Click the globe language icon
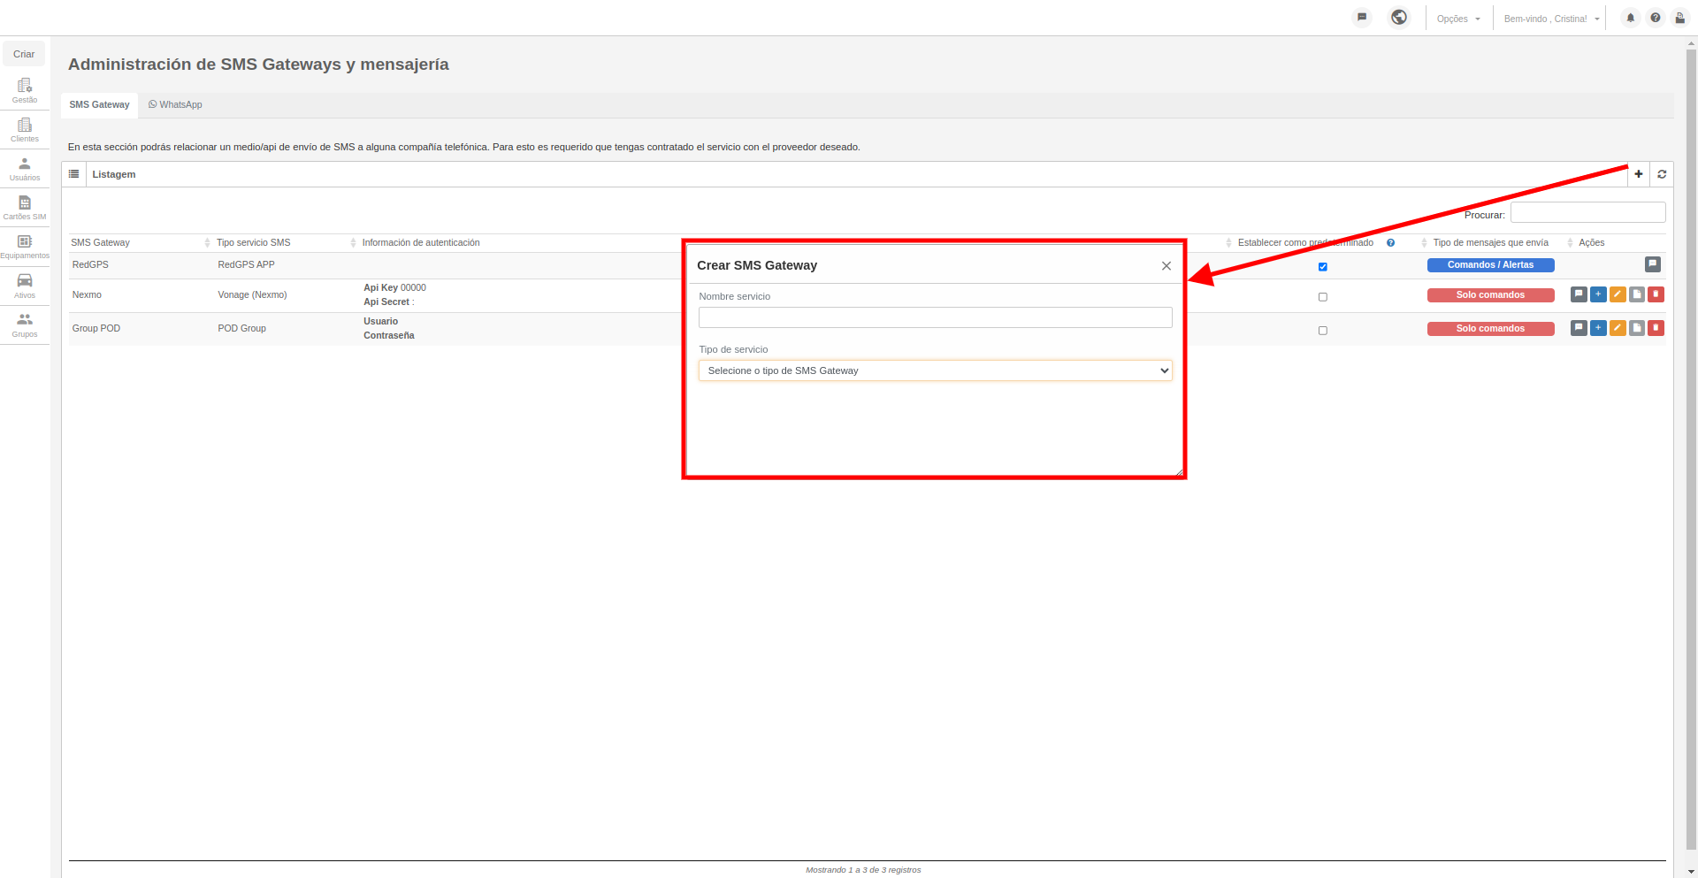This screenshot has width=1698, height=878. click(1399, 17)
